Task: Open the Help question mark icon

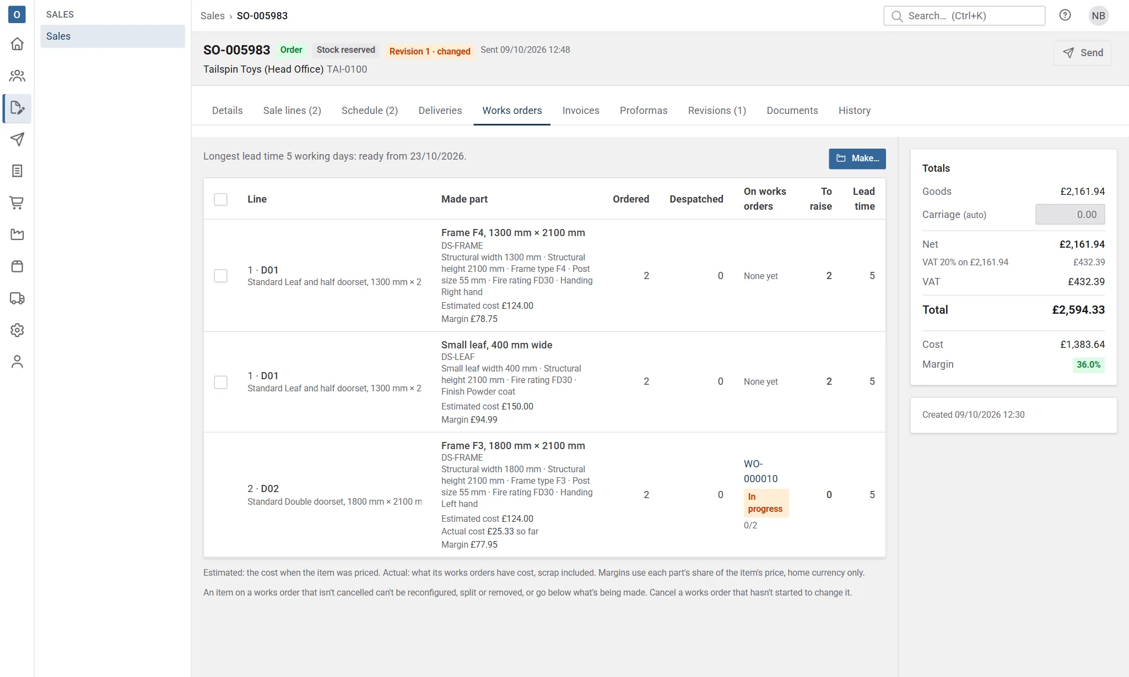Action: [x=1065, y=15]
